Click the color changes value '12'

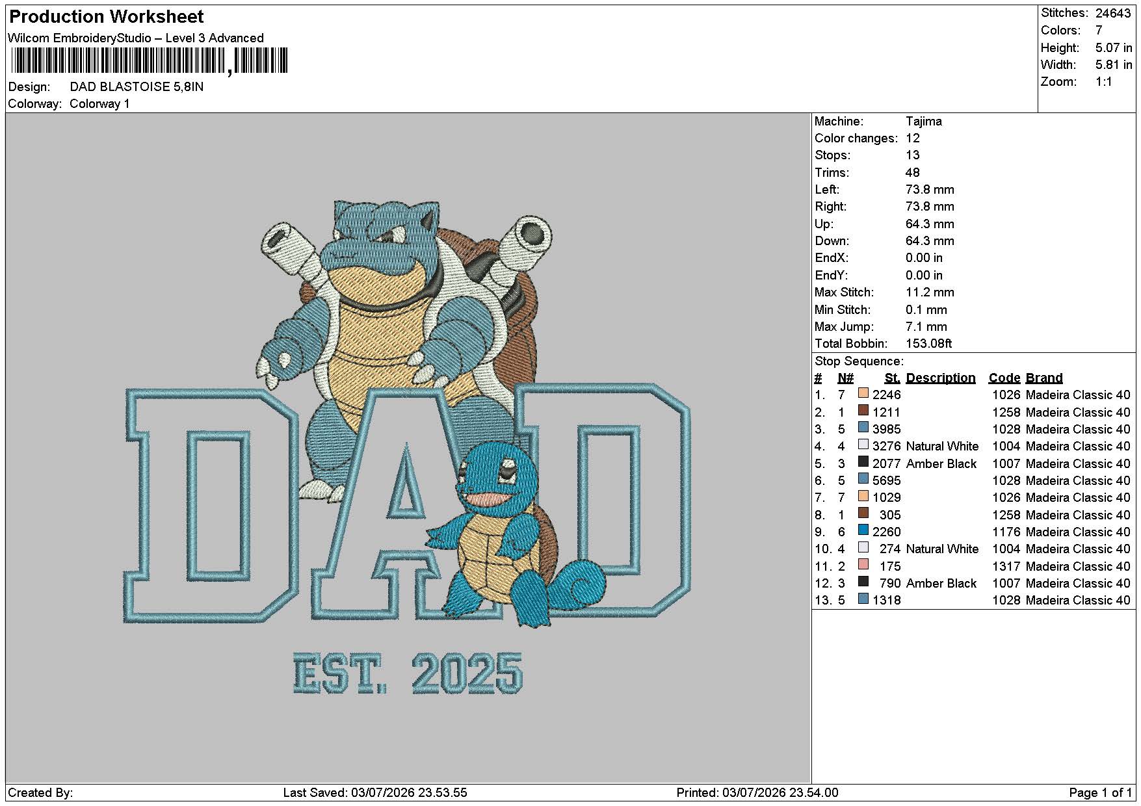[913, 138]
